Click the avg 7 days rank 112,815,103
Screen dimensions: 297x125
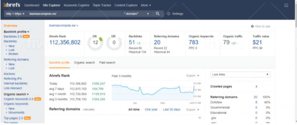coord(78,89)
